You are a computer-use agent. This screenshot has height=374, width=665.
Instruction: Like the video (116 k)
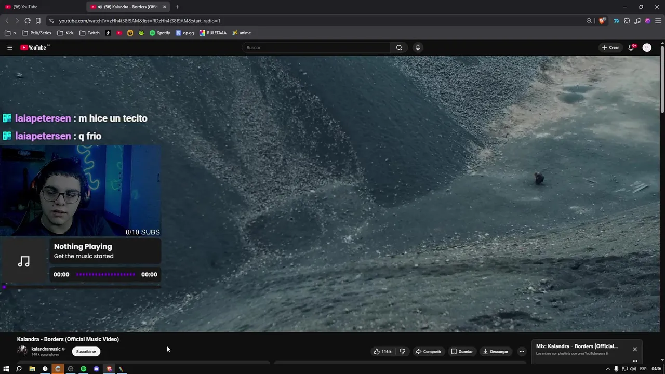coord(382,352)
